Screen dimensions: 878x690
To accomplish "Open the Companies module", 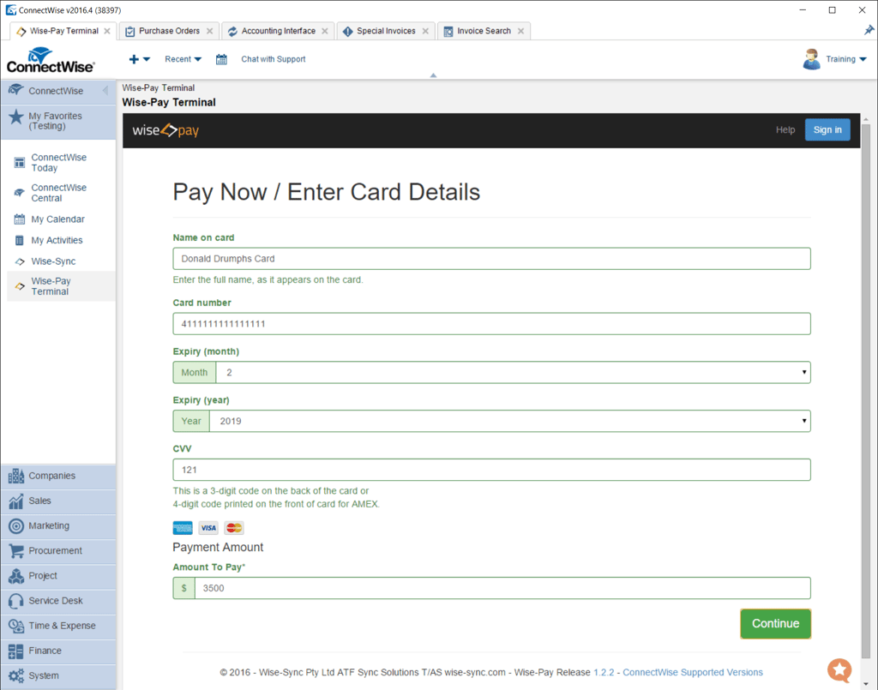I will pos(58,477).
